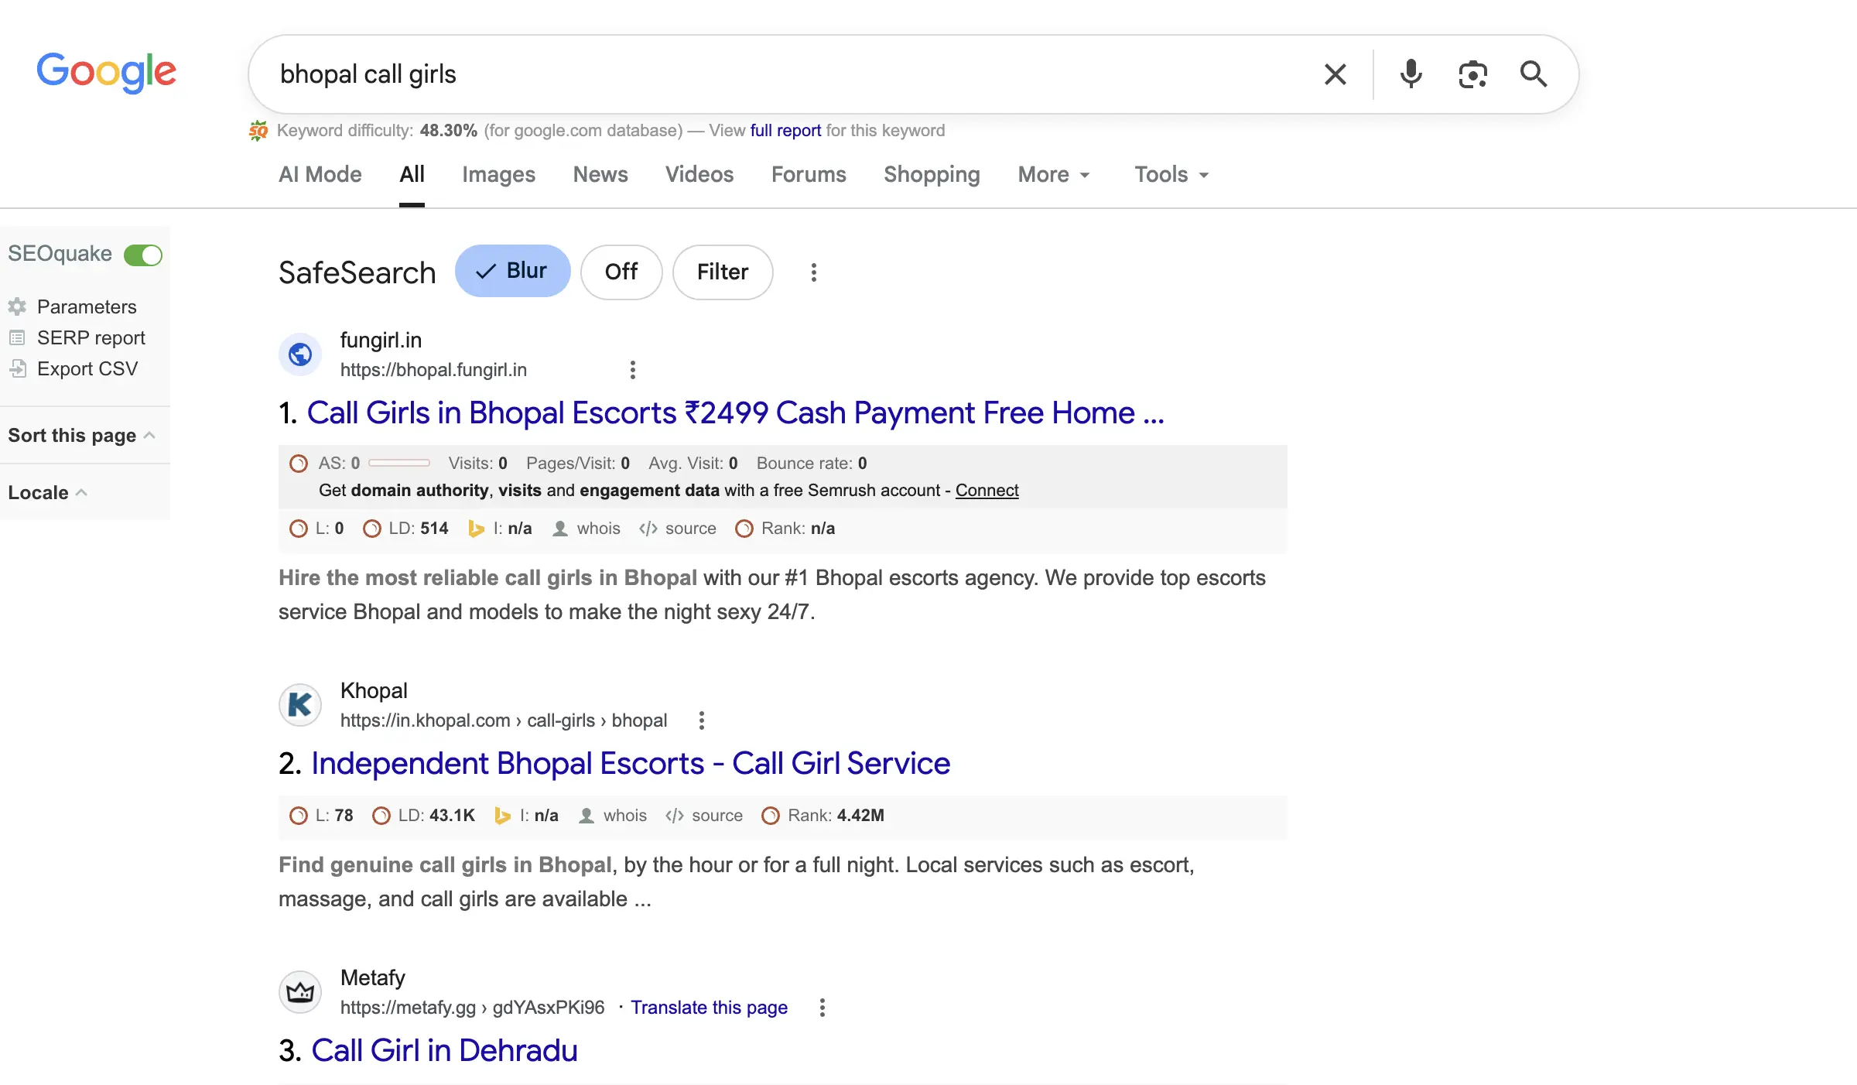Open the full report keyword link
This screenshot has width=1857, height=1085.
785,131
